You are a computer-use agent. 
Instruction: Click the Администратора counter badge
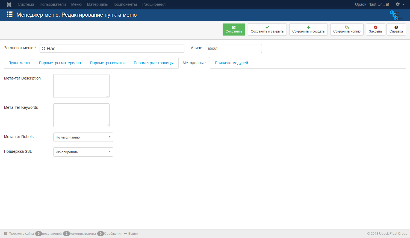pyautogui.click(x=66, y=234)
